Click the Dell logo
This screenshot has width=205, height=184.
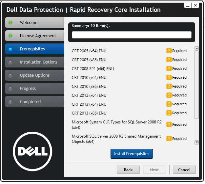coord(32,151)
